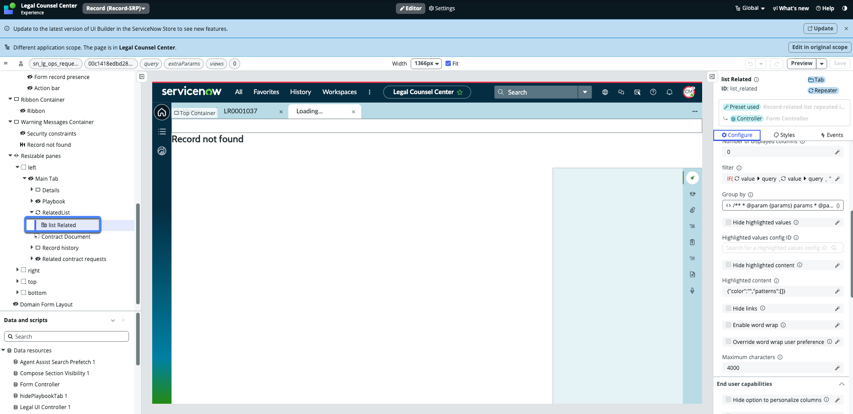Click the flask test-values icon

(21, 64)
